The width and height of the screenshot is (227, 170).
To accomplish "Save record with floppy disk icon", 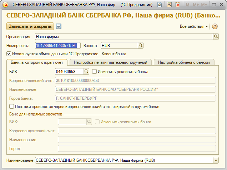I will [x=59, y=26].
